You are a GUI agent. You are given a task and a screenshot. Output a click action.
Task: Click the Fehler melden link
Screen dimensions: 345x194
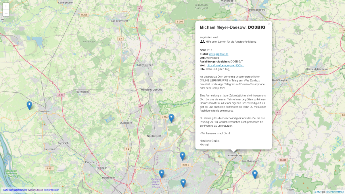52,190
